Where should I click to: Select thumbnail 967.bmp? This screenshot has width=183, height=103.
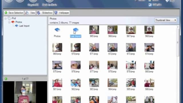(131, 30)
